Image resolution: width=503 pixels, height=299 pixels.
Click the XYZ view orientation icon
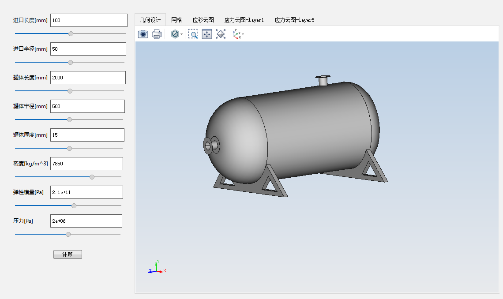coord(237,34)
